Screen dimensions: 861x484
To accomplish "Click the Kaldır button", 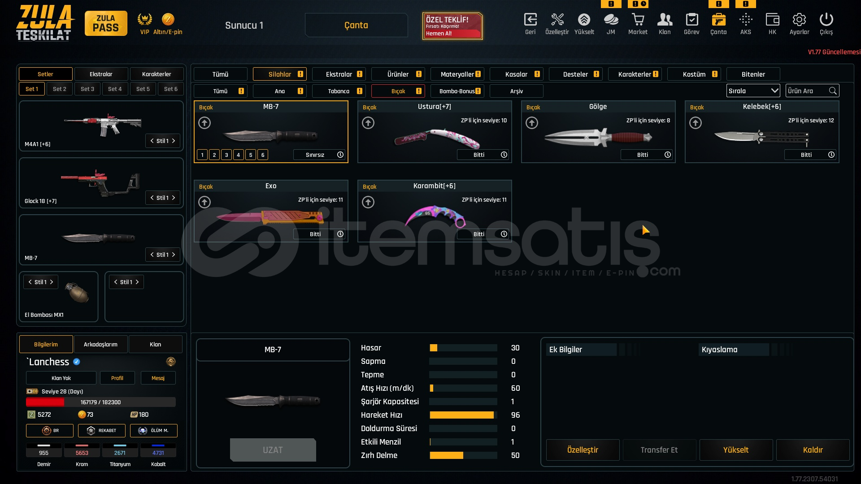I will pos(813,450).
